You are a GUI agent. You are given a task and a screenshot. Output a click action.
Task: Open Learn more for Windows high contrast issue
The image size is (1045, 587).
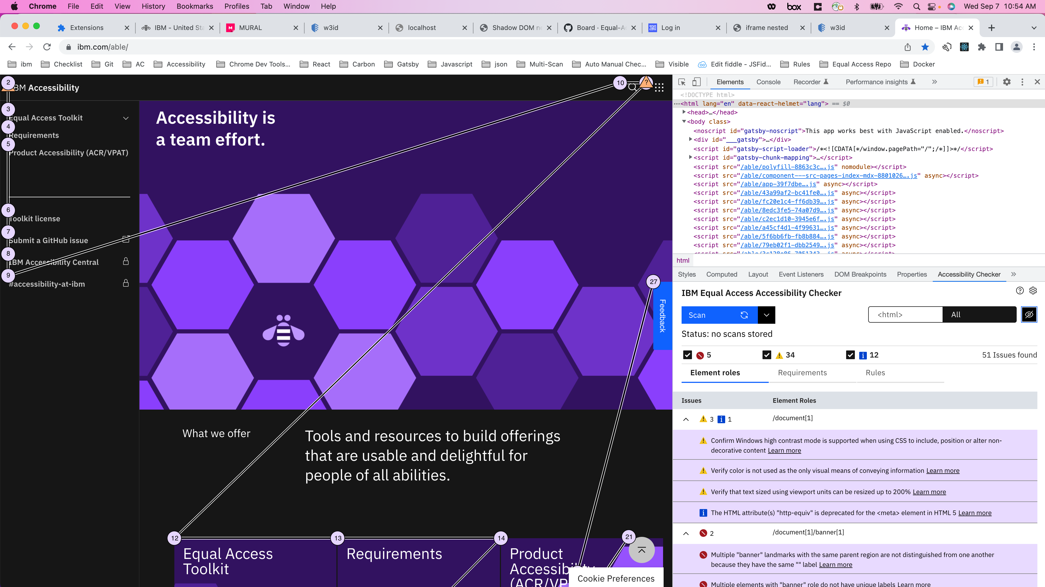785,450
